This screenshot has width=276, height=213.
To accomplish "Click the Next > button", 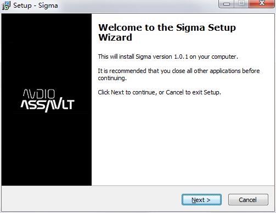I will (201, 200).
